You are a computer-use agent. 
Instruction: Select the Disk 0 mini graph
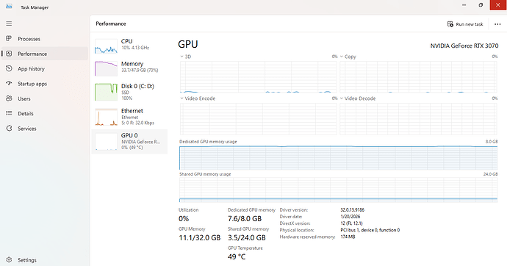coord(106,92)
